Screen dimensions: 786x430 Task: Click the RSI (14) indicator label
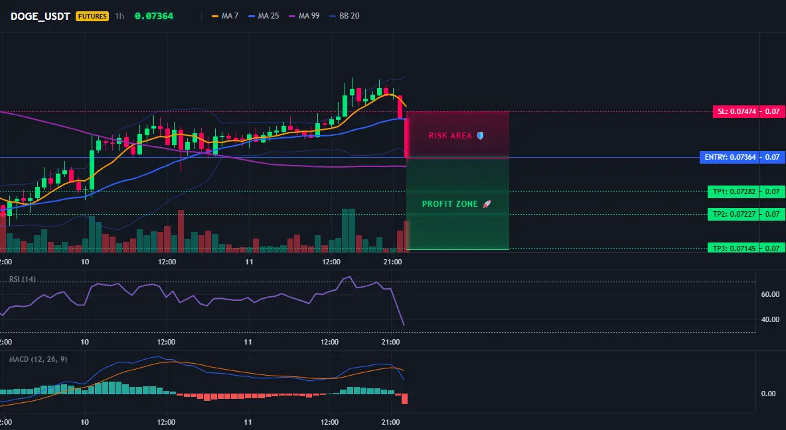[x=23, y=280]
